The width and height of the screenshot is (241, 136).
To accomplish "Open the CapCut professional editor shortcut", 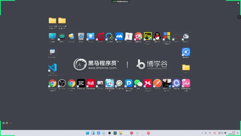I will point(81,83).
